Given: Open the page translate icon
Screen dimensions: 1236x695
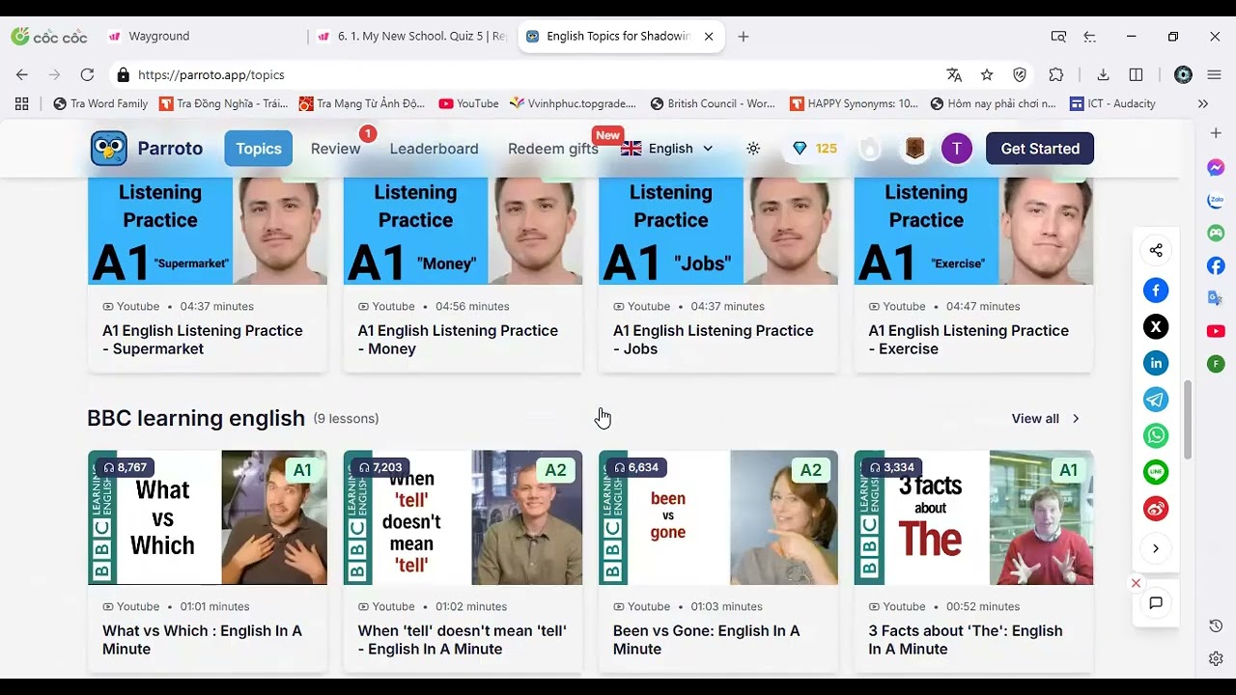Looking at the screenshot, I should (954, 75).
